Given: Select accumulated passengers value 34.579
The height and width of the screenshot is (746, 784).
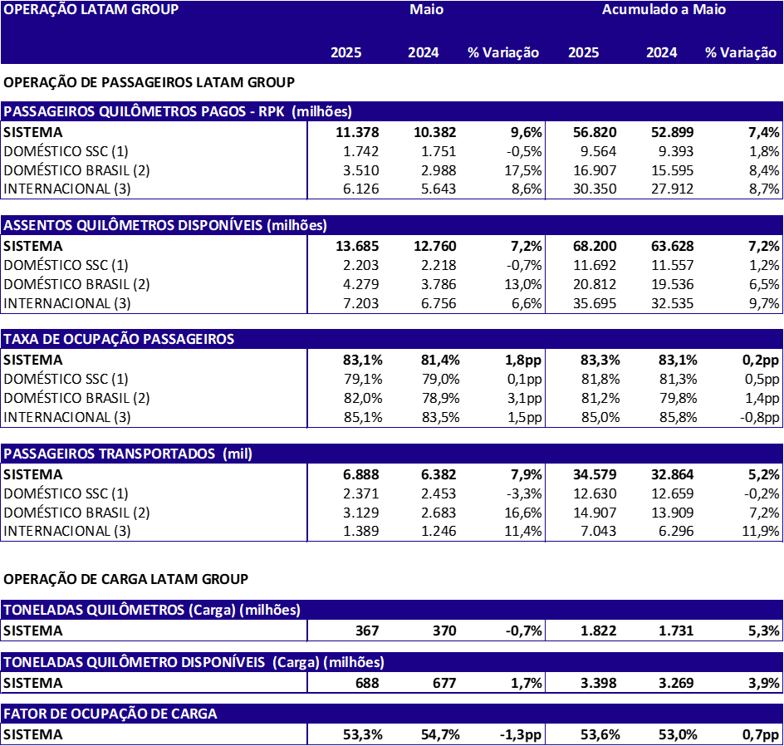Looking at the screenshot, I should (595, 475).
